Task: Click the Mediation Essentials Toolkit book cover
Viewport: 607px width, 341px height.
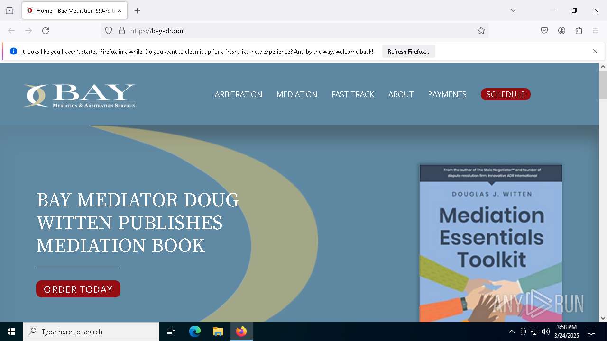Action: tap(491, 243)
